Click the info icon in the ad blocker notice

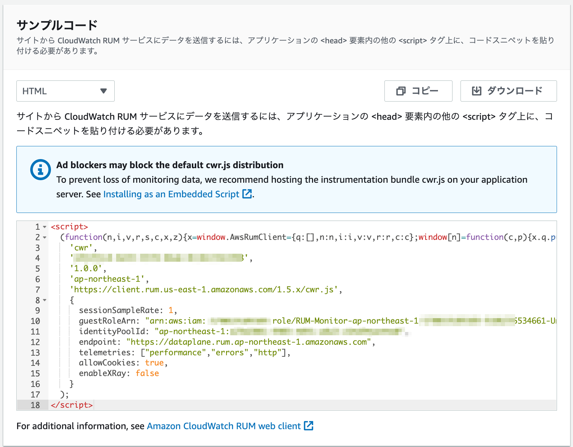click(x=40, y=170)
